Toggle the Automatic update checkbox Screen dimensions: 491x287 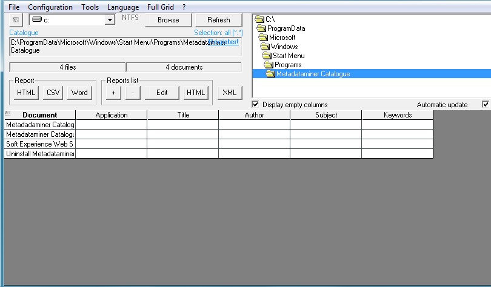(486, 104)
